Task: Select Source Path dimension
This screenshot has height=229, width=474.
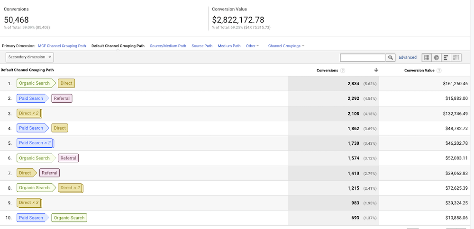Action: pyautogui.click(x=202, y=46)
